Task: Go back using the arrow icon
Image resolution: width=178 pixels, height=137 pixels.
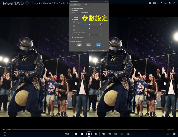Action: pos(4,134)
